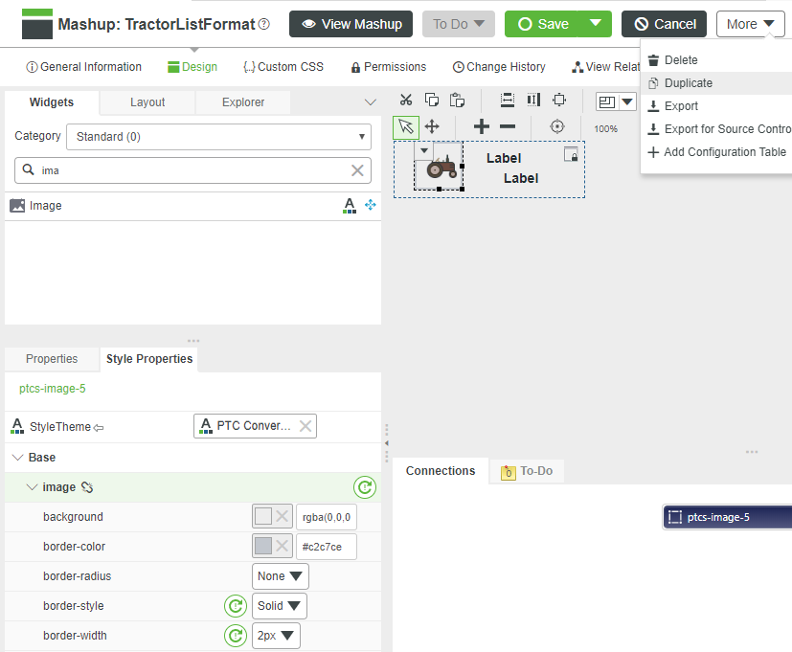Collapse the Base section in Style Properties
The width and height of the screenshot is (792, 652).
(x=15, y=457)
